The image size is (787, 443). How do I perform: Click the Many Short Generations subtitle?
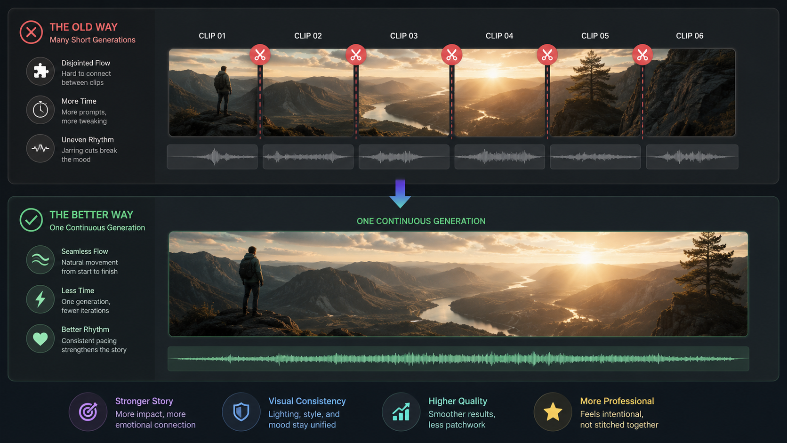(x=93, y=40)
